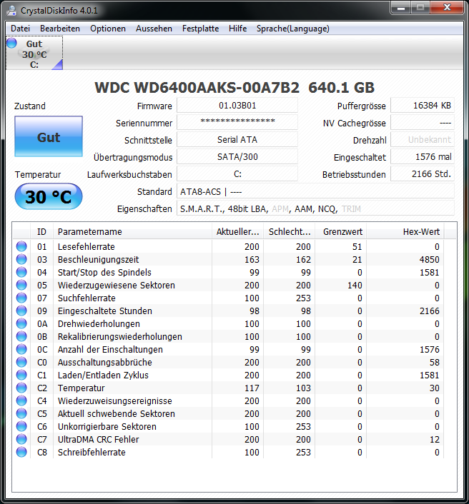
Task: Click status orb for Anzahl der Einschaltungen
Action: tap(21, 349)
